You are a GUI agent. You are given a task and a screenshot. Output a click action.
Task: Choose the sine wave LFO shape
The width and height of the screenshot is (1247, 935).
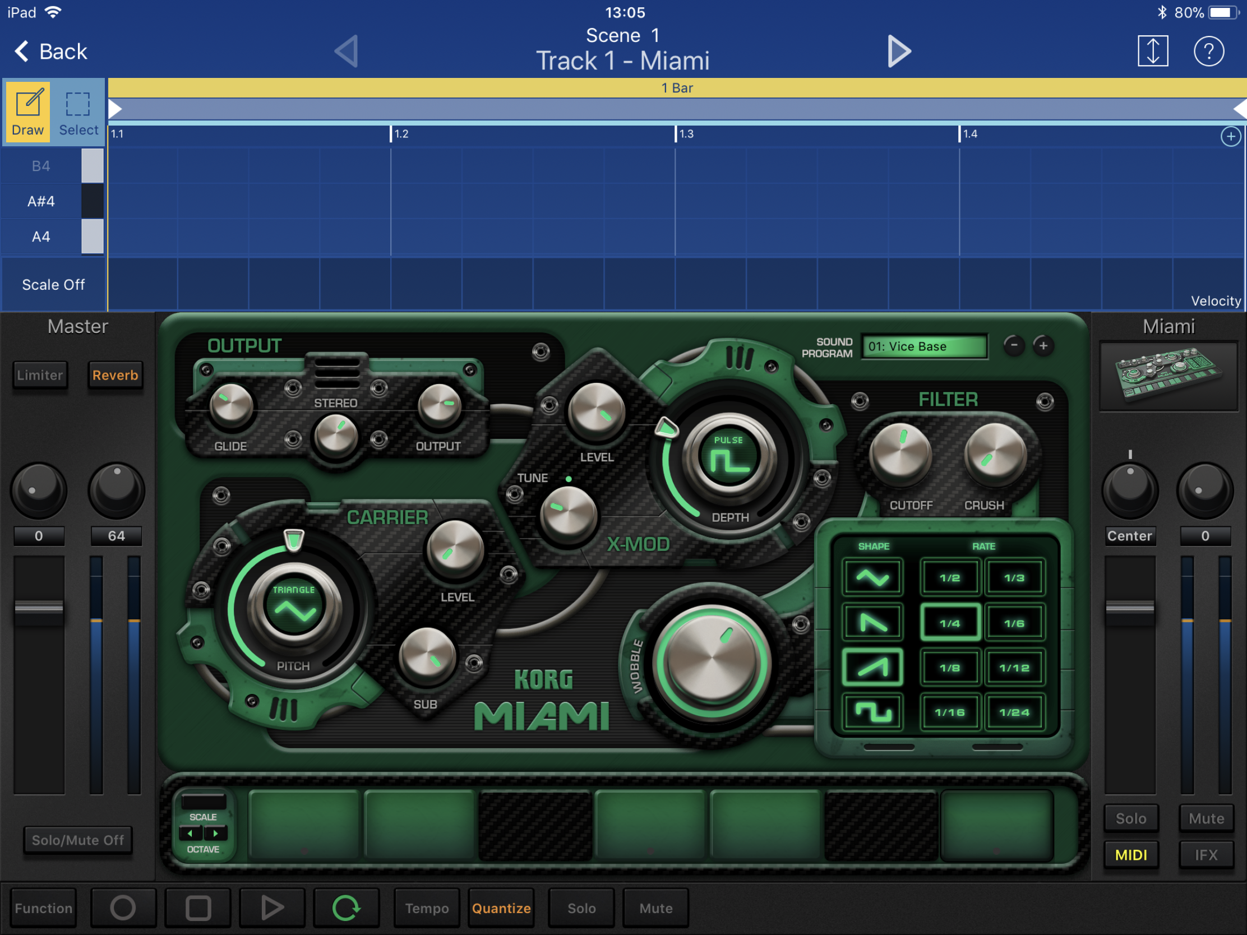(x=872, y=578)
